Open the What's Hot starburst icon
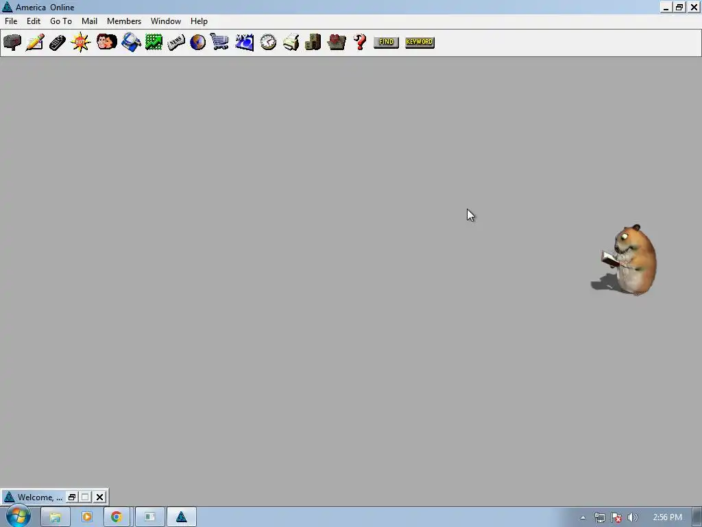 pyautogui.click(x=81, y=42)
